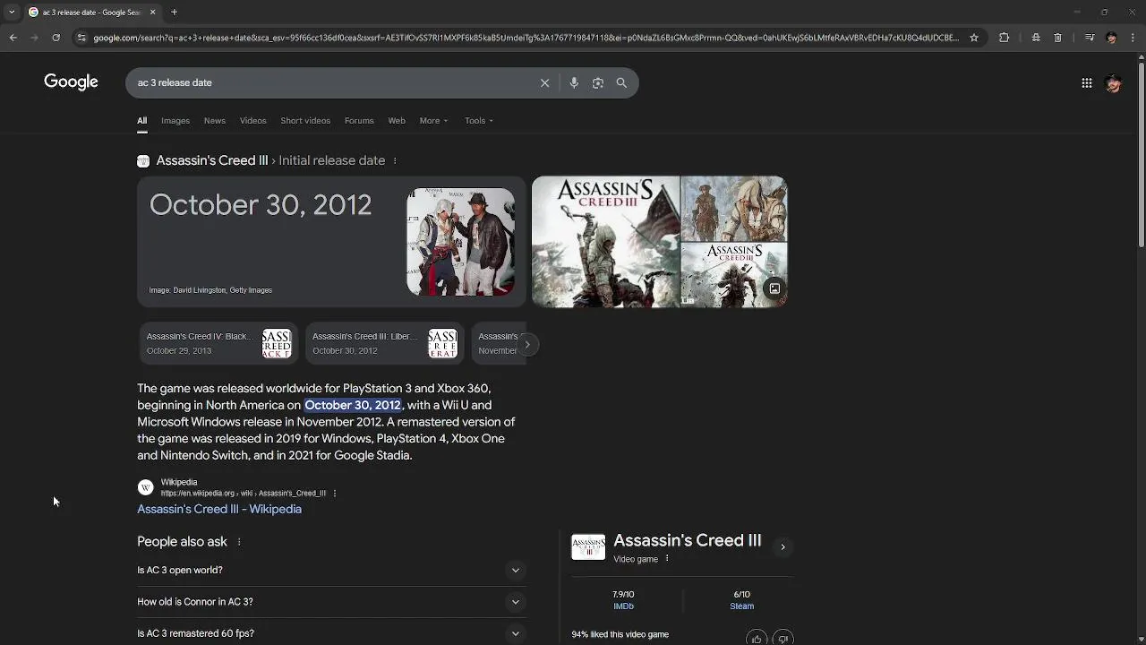Open three-dot menu beside Wikipedia source
Viewport: 1146px width, 645px height.
coord(335,493)
